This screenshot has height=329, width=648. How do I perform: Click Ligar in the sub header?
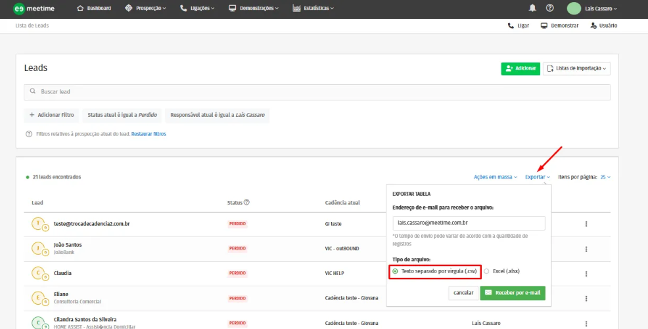click(x=519, y=26)
